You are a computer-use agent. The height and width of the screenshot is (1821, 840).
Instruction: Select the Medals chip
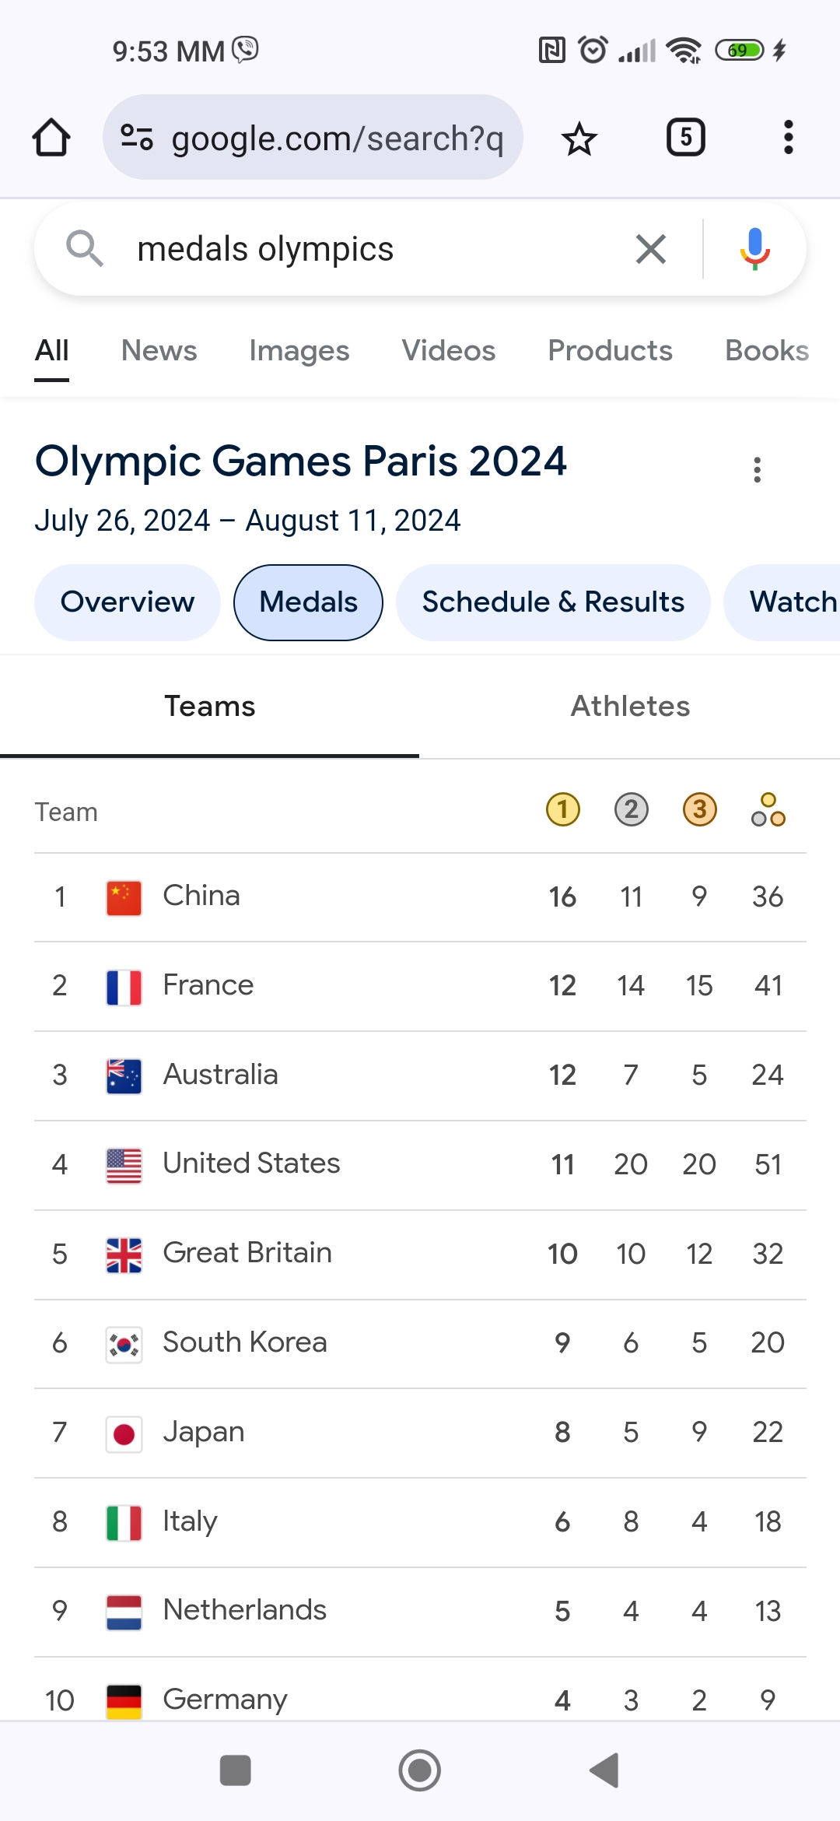pyautogui.click(x=308, y=602)
